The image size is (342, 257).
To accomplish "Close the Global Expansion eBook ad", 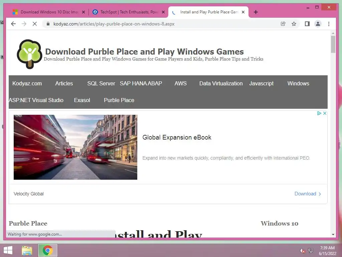I will (x=325, y=113).
